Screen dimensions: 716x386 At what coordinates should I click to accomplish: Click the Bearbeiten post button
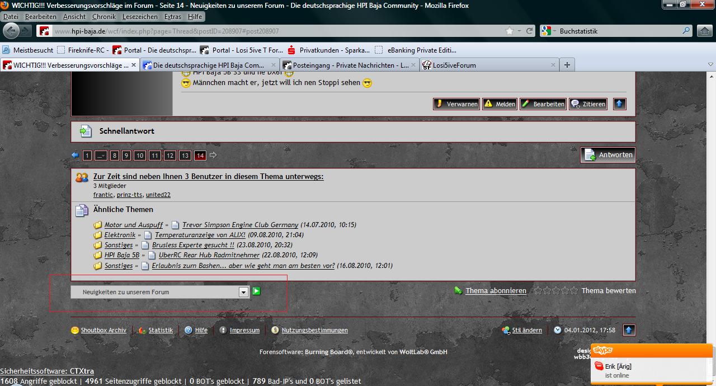[x=543, y=104]
